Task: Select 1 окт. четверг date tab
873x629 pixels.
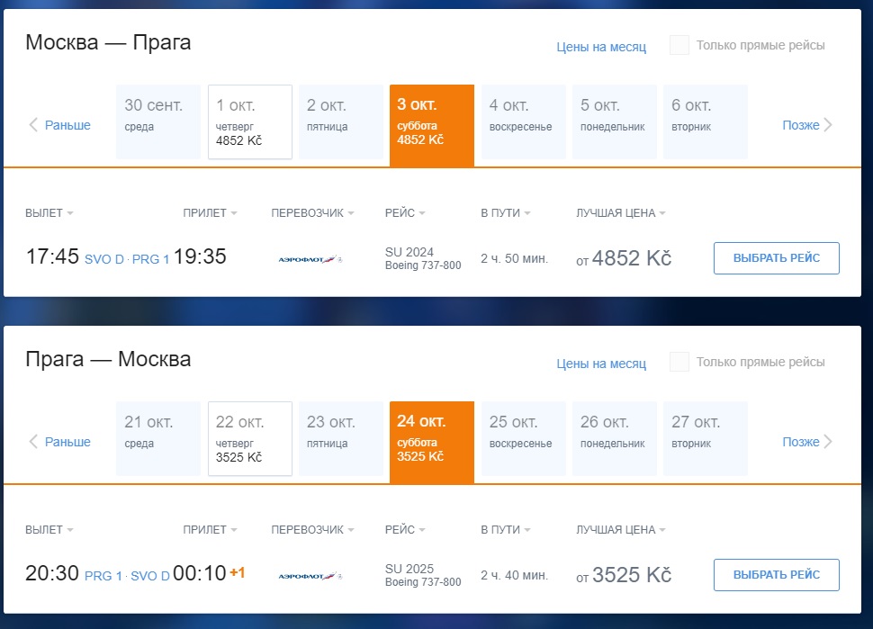Action: pyautogui.click(x=250, y=121)
